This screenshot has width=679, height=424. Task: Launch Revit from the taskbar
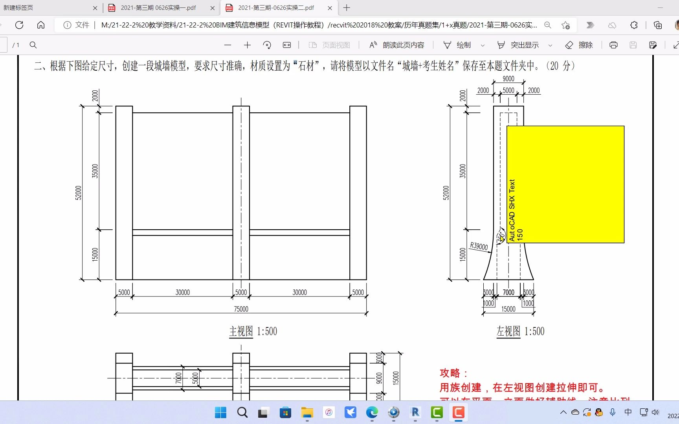415,413
